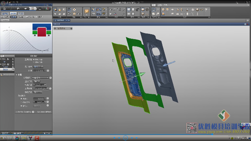The image size is (251, 141).
Task: Collapse the section above the wide dropdown
Action: coord(16,75)
